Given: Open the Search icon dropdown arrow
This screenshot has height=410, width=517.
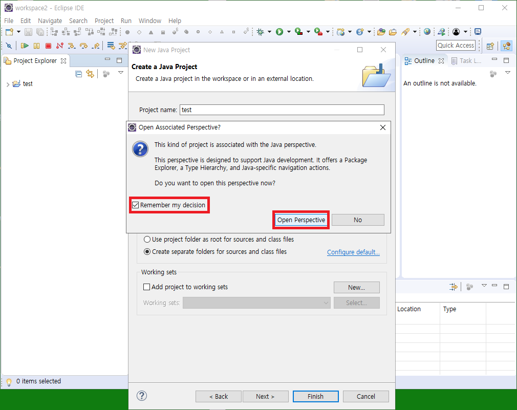Looking at the screenshot, I should pos(415,32).
